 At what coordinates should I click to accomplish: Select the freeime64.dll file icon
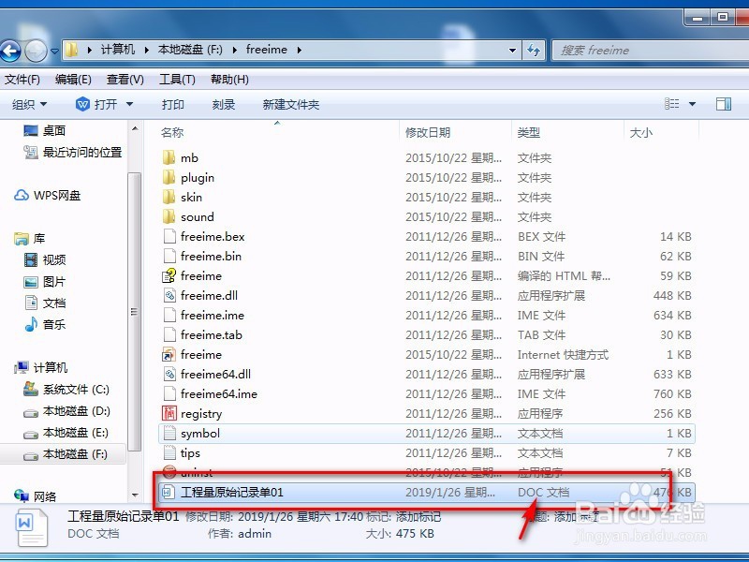[169, 374]
